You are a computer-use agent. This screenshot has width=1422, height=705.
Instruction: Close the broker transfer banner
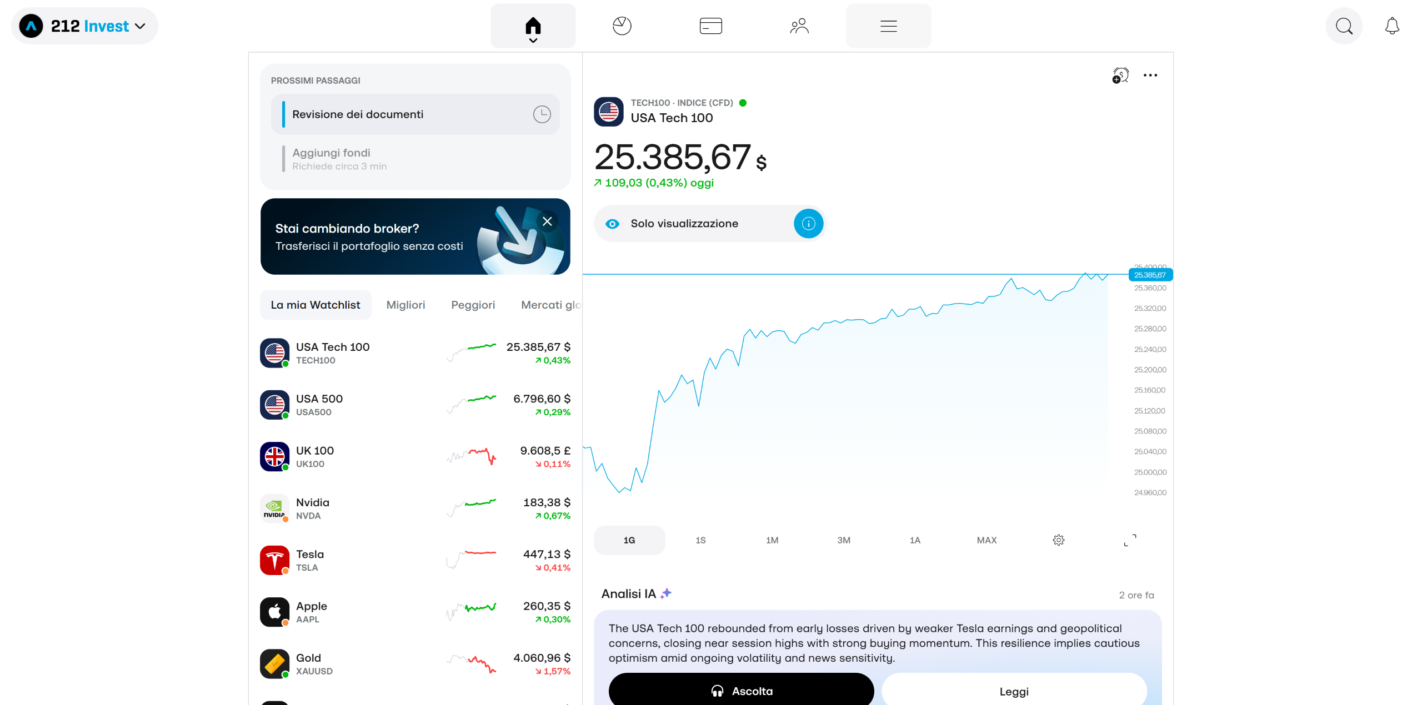coord(547,221)
